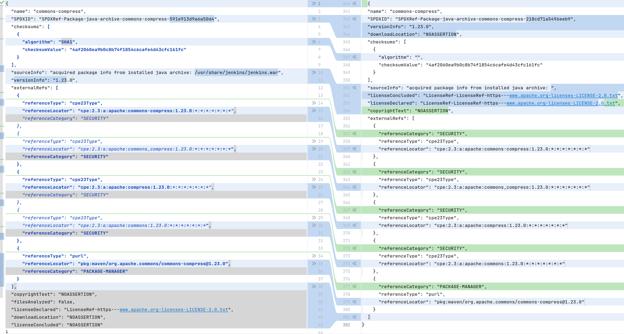Click the accept-left arrow beside line 10

[314, 72]
